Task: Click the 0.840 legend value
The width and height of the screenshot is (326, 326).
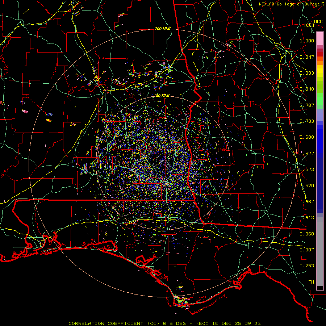Action: point(307,89)
